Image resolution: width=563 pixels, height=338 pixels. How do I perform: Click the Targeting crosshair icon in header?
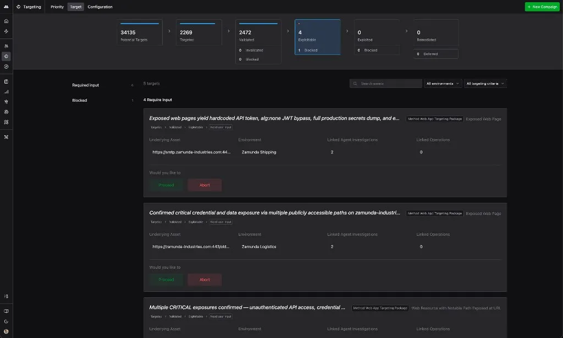[19, 7]
